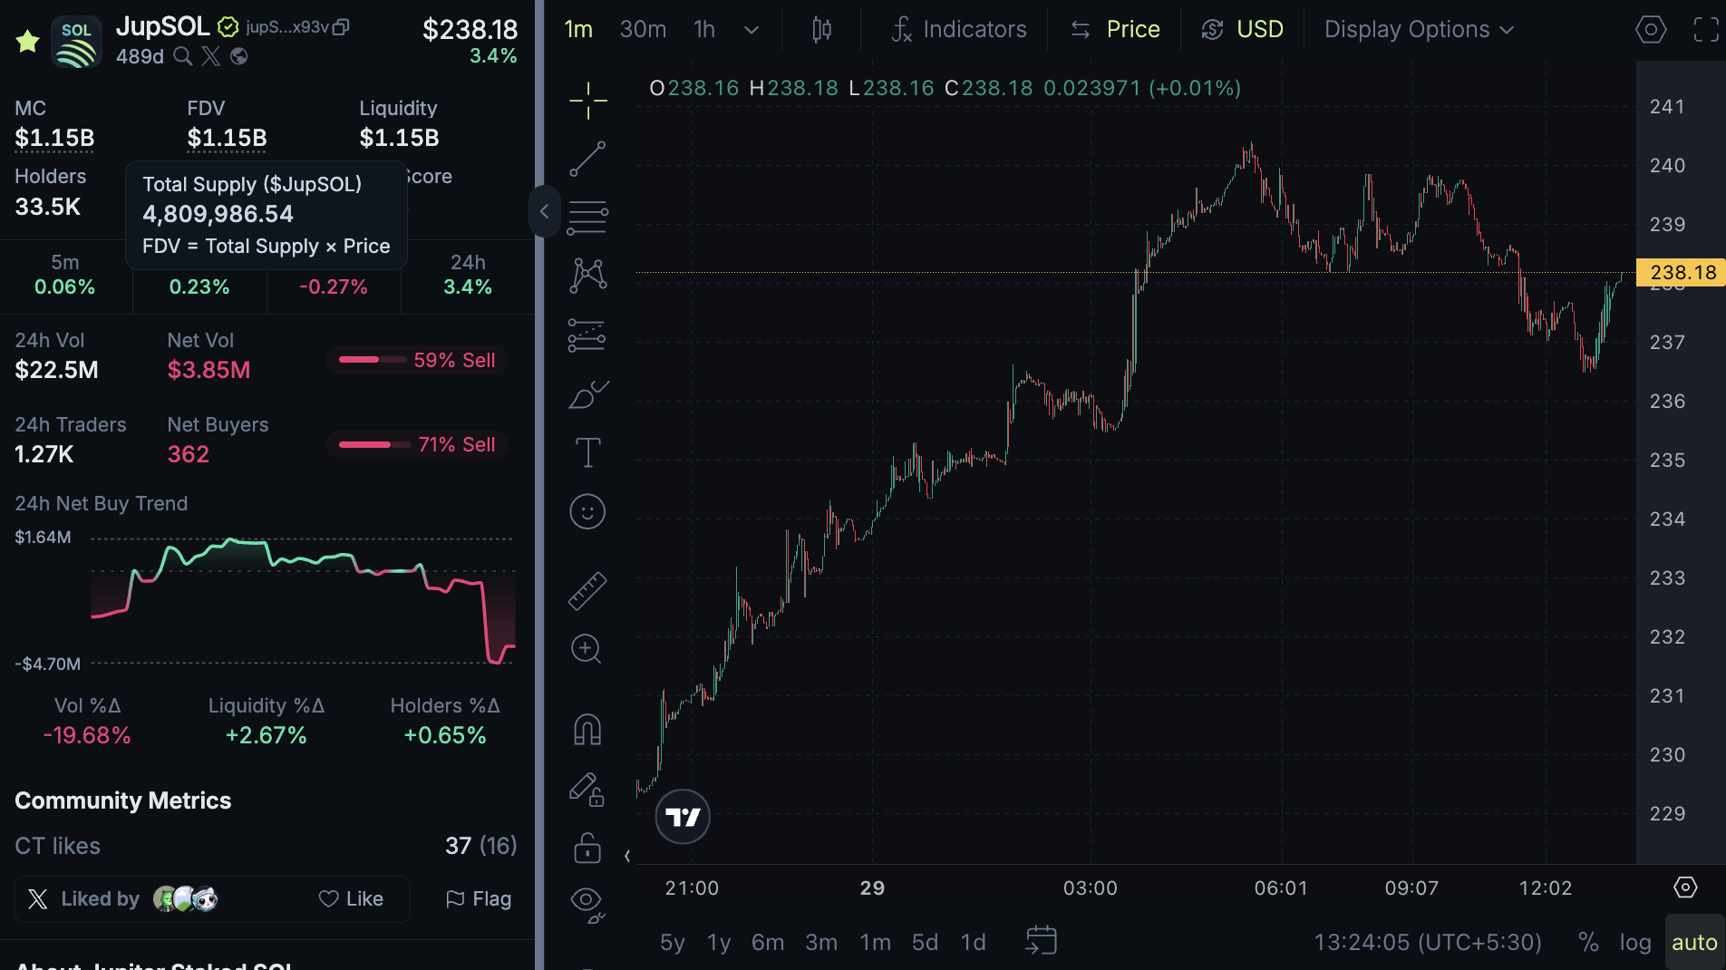Select the trend line drawing tool

click(587, 159)
